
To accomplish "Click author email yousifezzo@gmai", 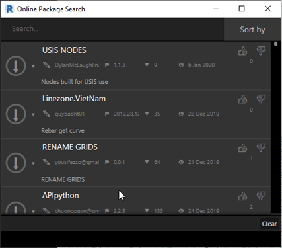I will 77,163.
